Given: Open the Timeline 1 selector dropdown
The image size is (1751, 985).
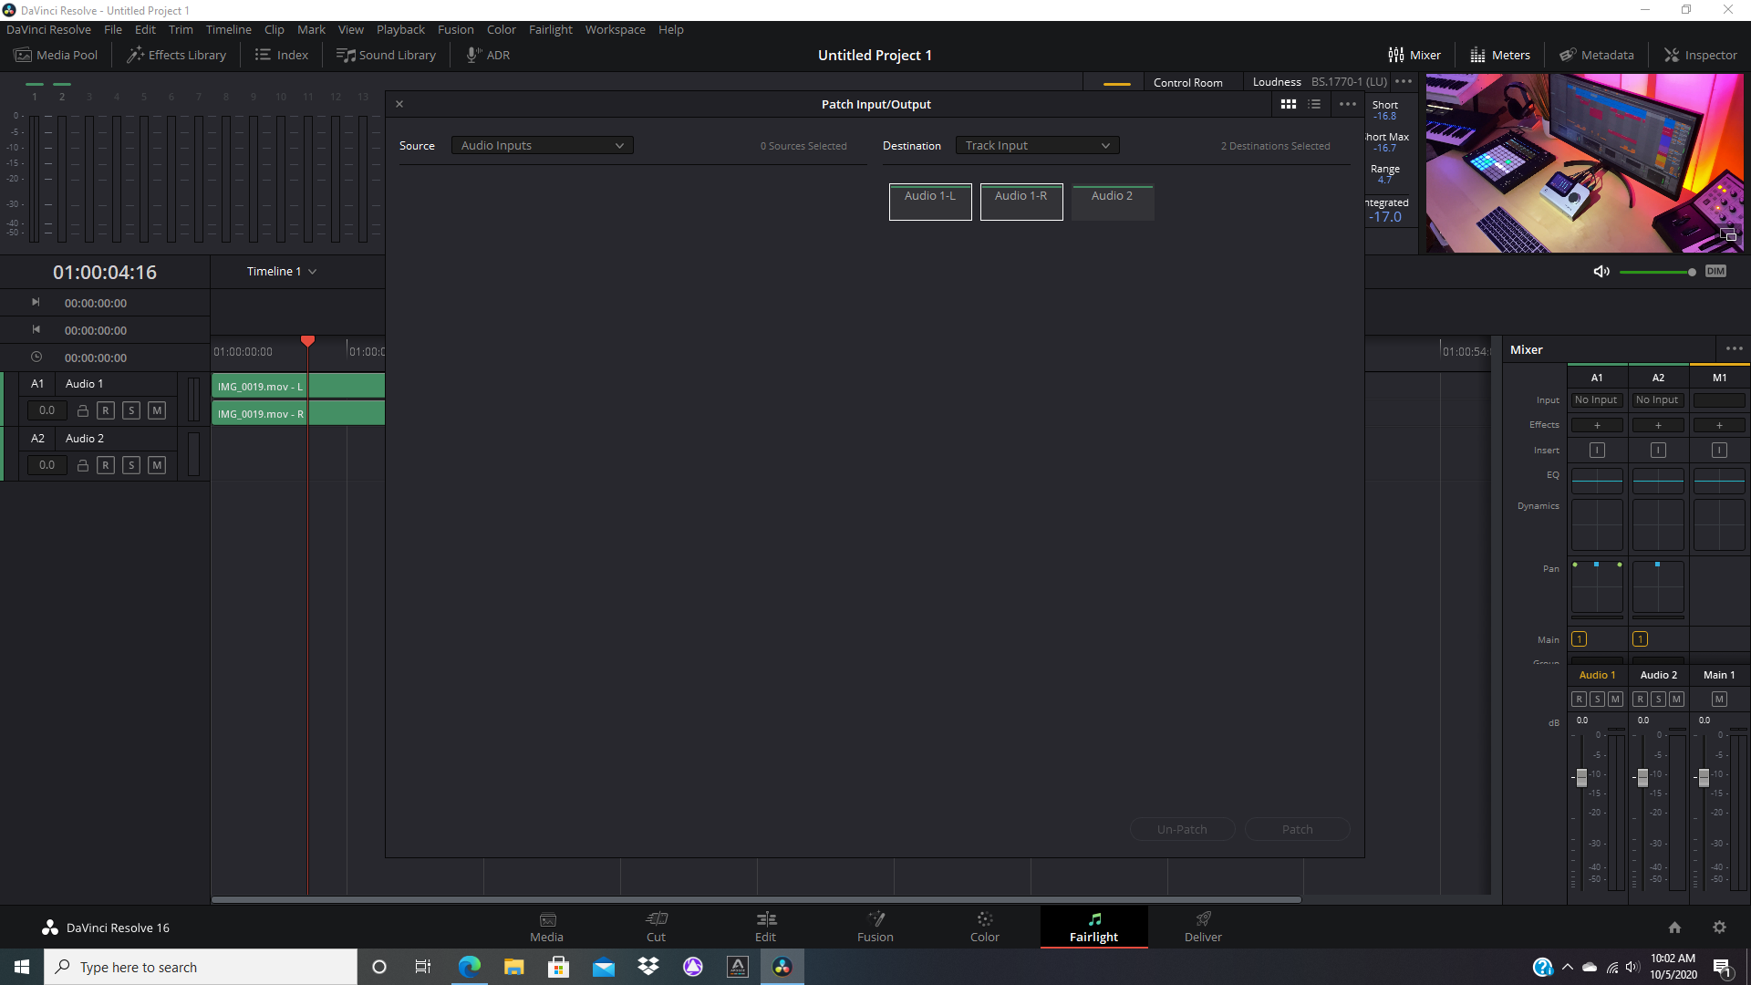Looking at the screenshot, I should coord(281,271).
